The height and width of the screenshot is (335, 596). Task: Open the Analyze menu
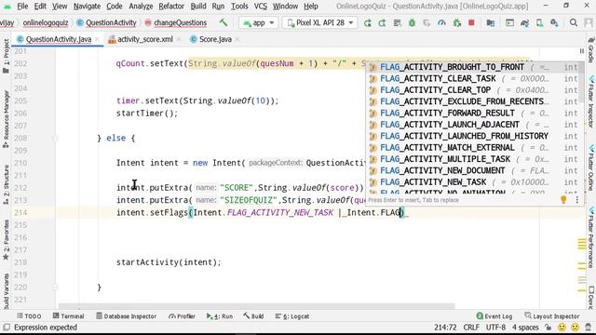pos(141,7)
